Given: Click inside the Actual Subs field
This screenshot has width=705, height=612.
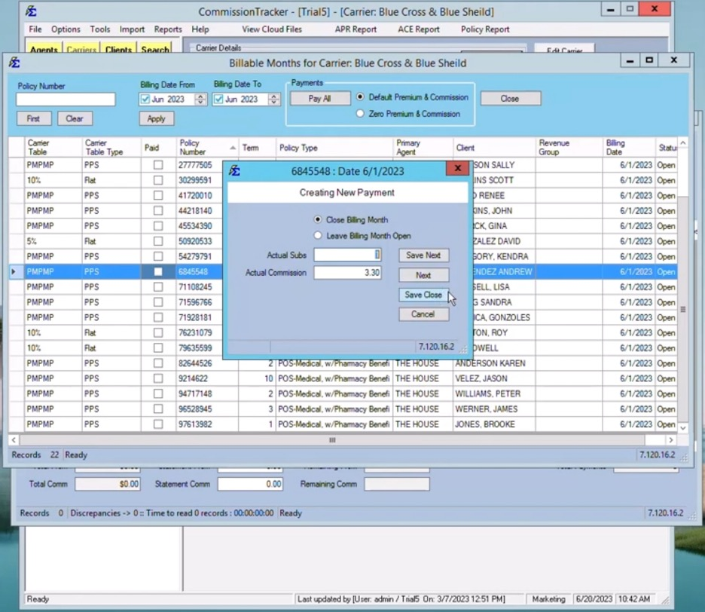Looking at the screenshot, I should [x=348, y=256].
